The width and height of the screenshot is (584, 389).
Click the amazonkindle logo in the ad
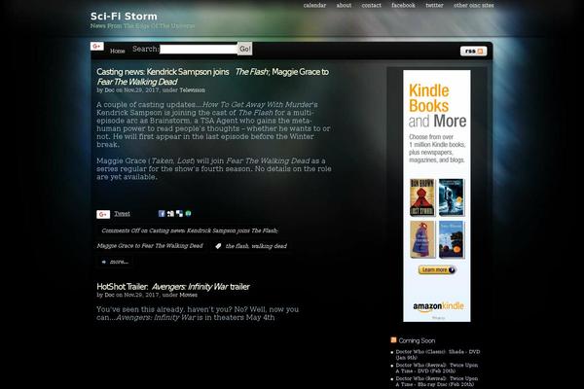438,306
